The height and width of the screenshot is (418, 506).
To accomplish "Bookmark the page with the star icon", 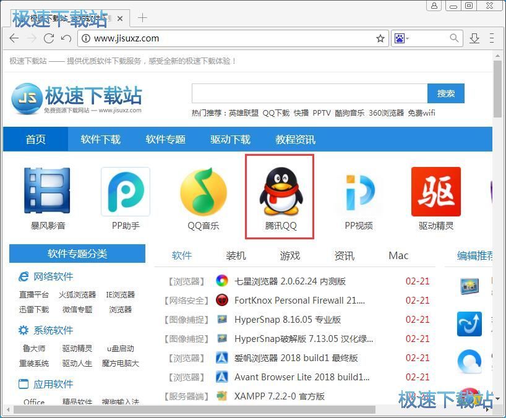I will 380,38.
